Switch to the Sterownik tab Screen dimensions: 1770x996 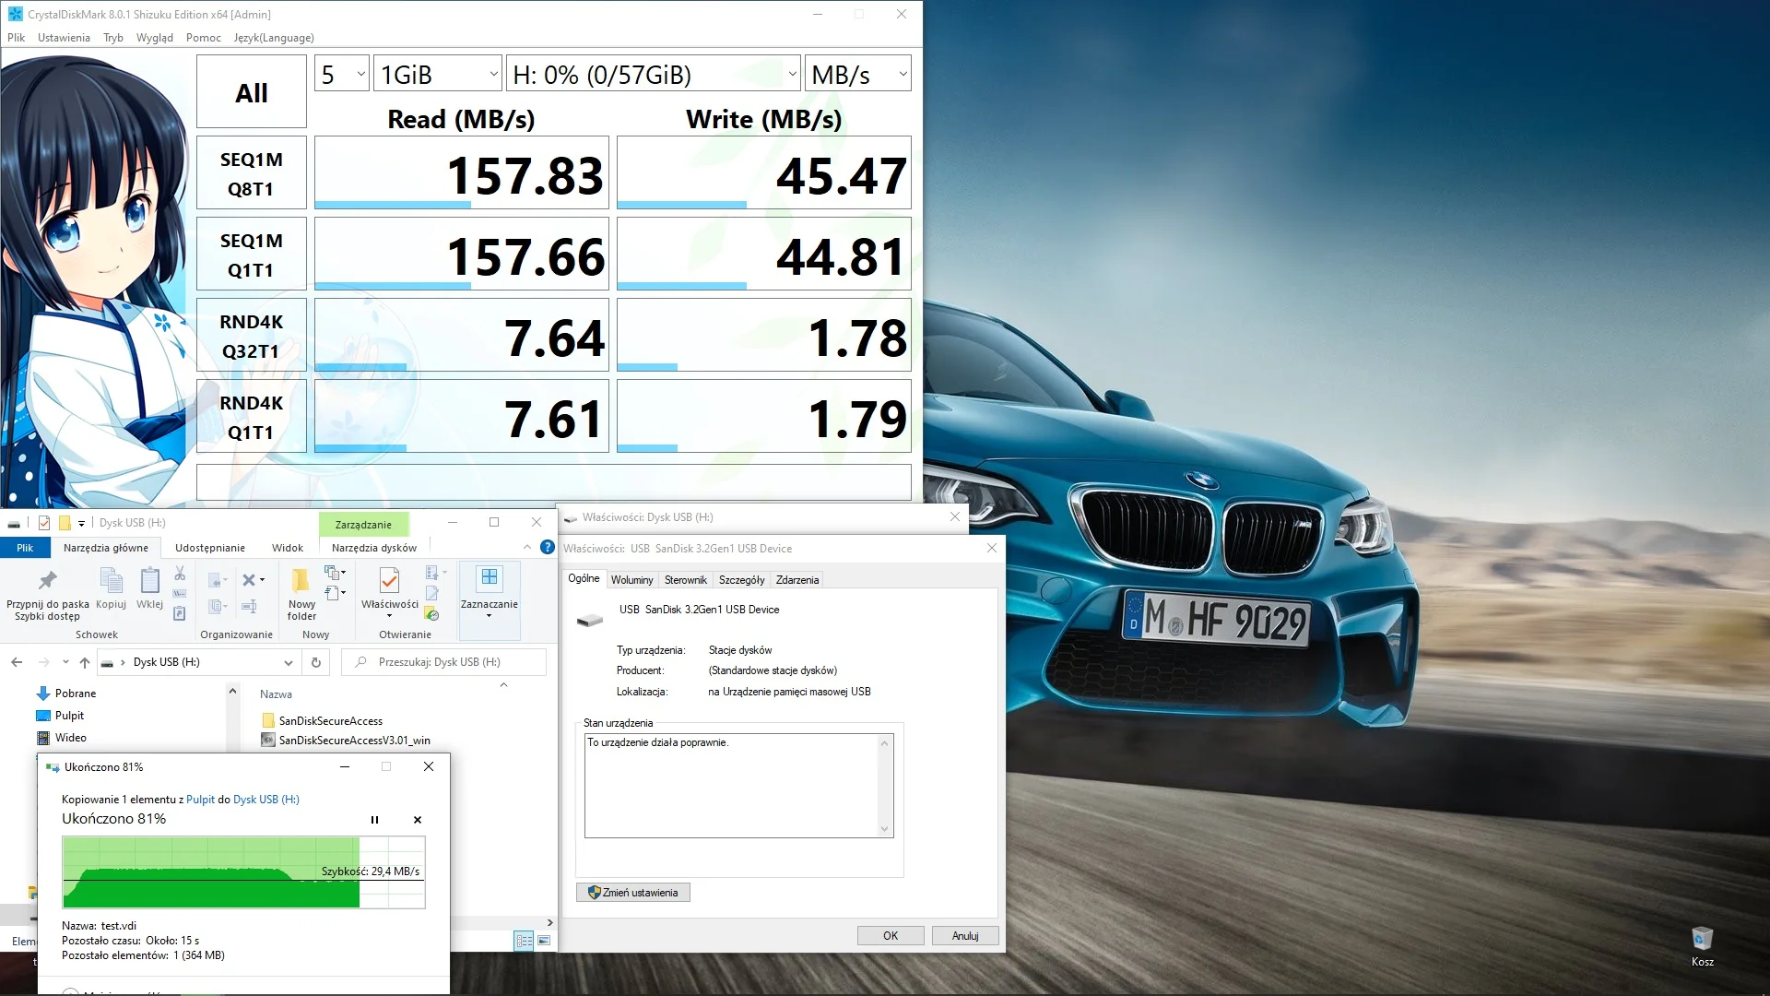tap(685, 580)
